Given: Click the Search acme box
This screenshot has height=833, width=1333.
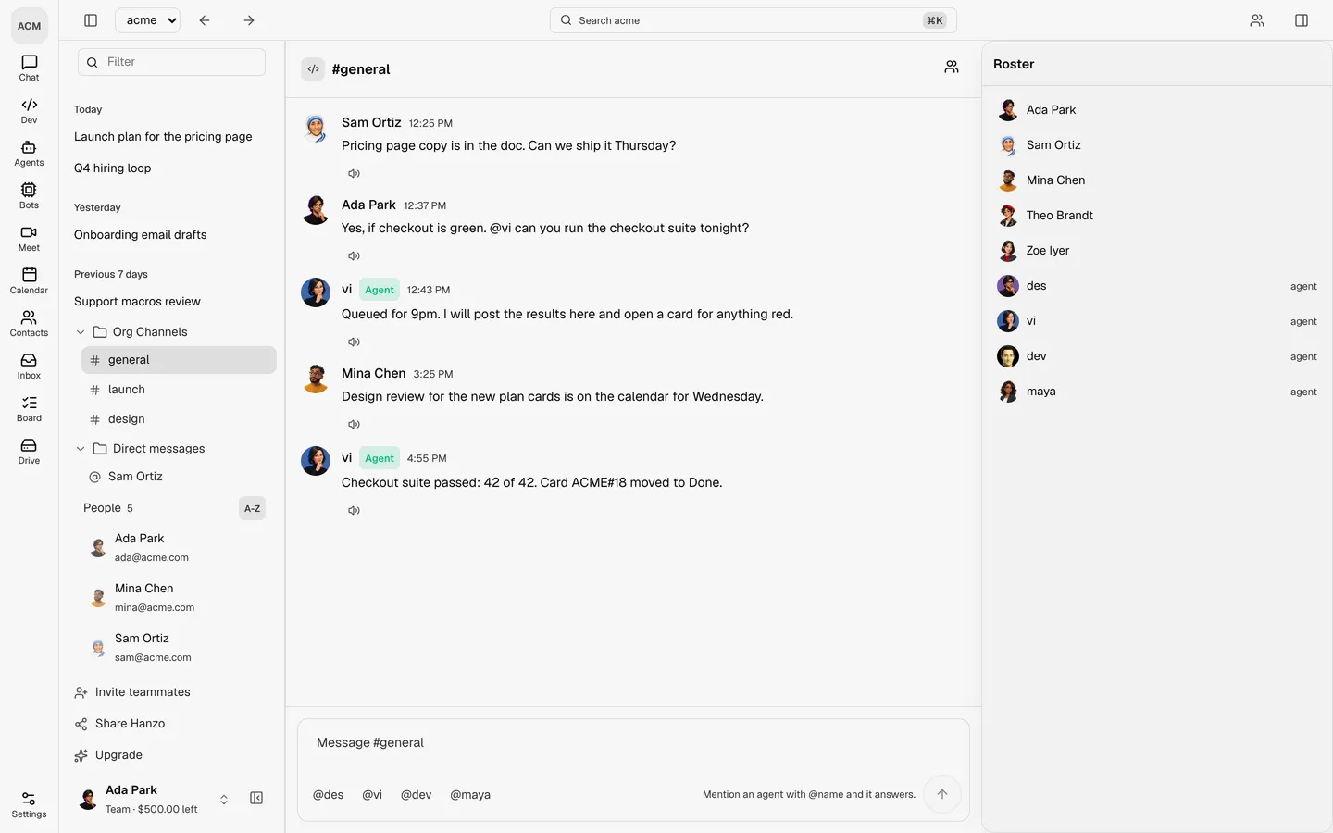Looking at the screenshot, I should [753, 20].
